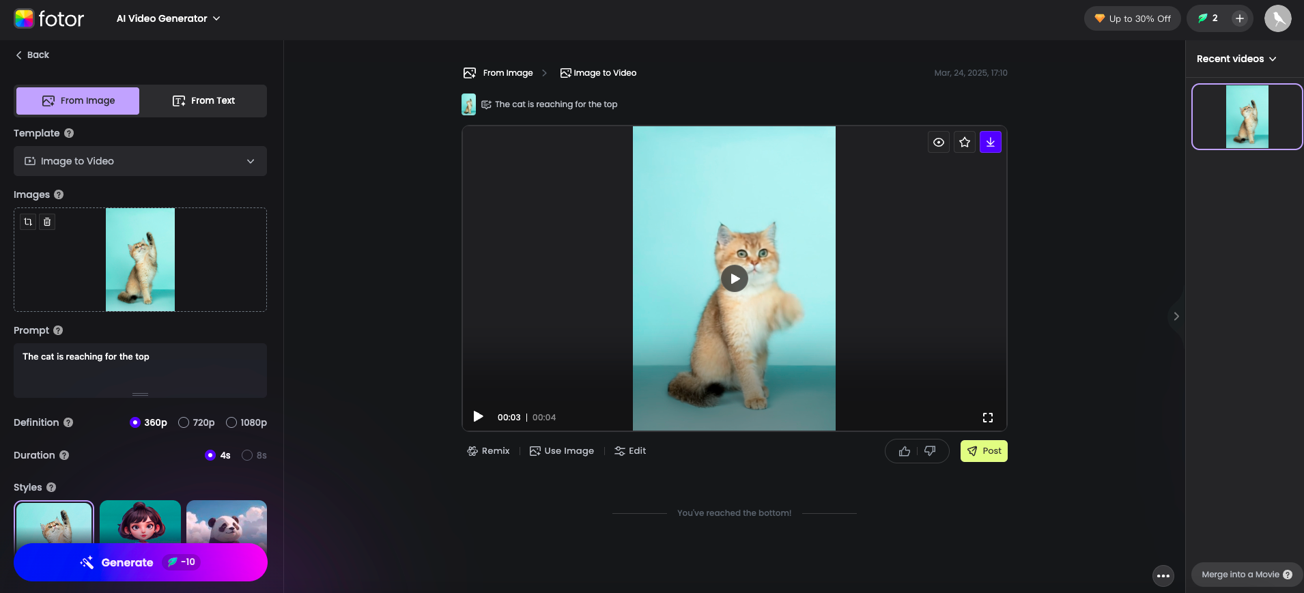Crop the uploaded cat image
The height and width of the screenshot is (593, 1304).
[x=28, y=222]
